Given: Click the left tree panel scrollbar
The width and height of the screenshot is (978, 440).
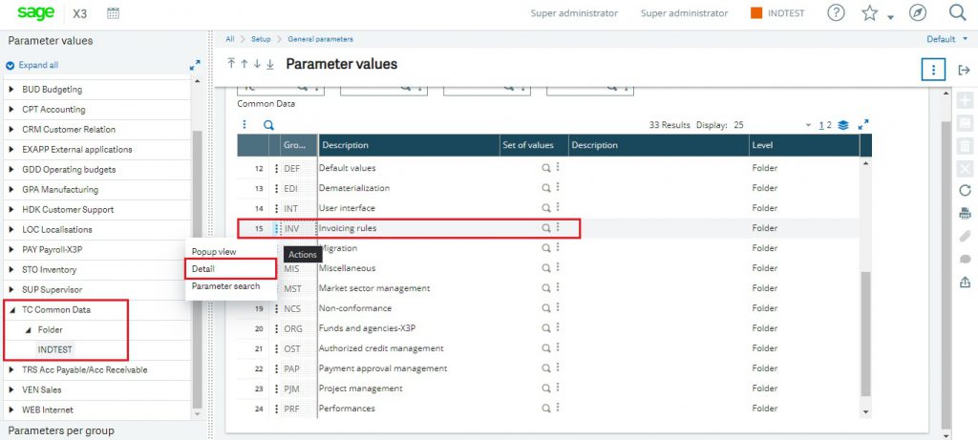Looking at the screenshot, I should pyautogui.click(x=198, y=268).
